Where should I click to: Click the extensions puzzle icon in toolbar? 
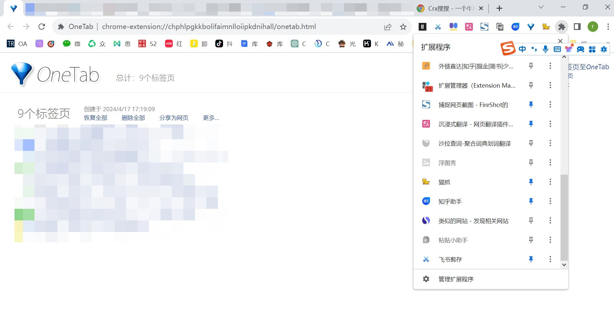coord(561,27)
